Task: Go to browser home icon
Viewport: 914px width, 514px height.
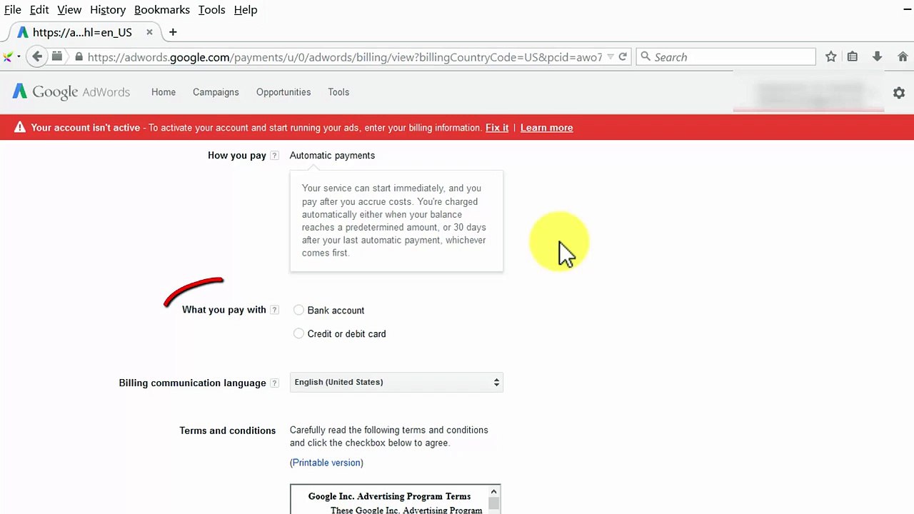Action: (x=903, y=56)
